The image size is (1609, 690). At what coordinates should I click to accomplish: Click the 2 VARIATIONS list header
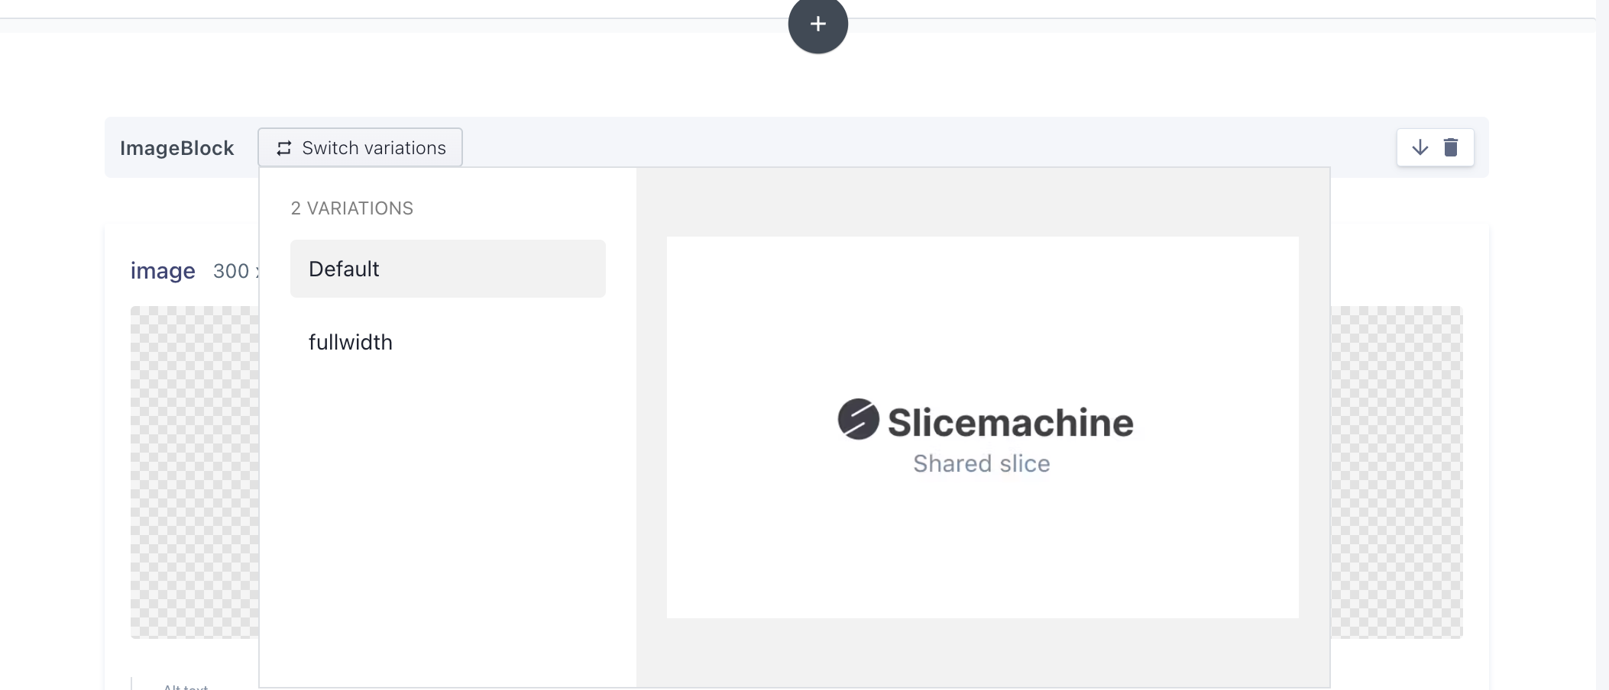(x=351, y=208)
